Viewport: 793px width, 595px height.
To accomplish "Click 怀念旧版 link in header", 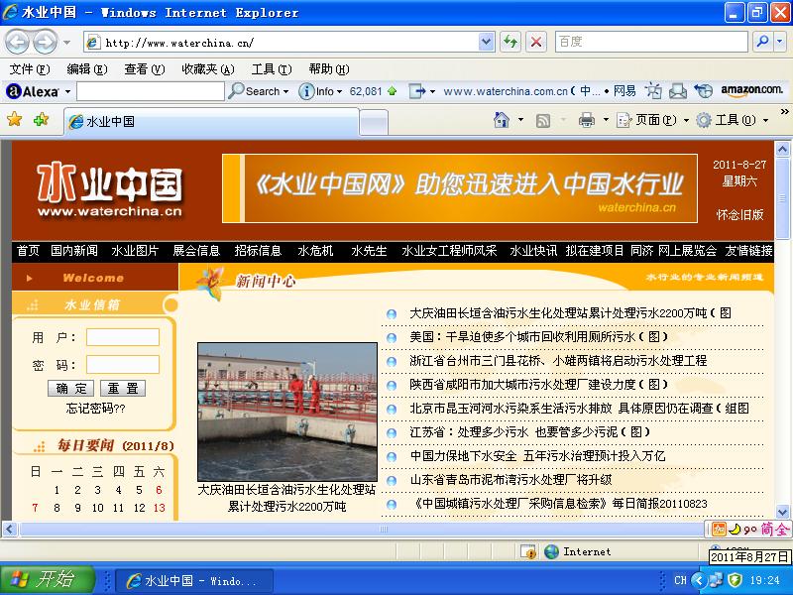I will coord(739,214).
